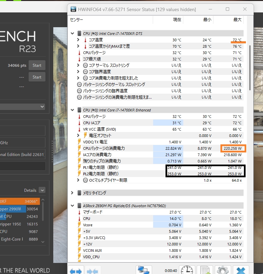
Task: Click the HWiNFO sensor list vertical scrollbar
Action: (x=250, y=68)
